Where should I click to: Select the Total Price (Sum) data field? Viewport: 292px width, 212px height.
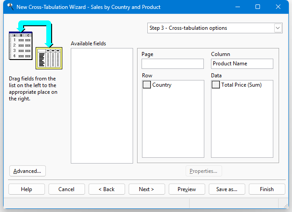[x=241, y=85]
